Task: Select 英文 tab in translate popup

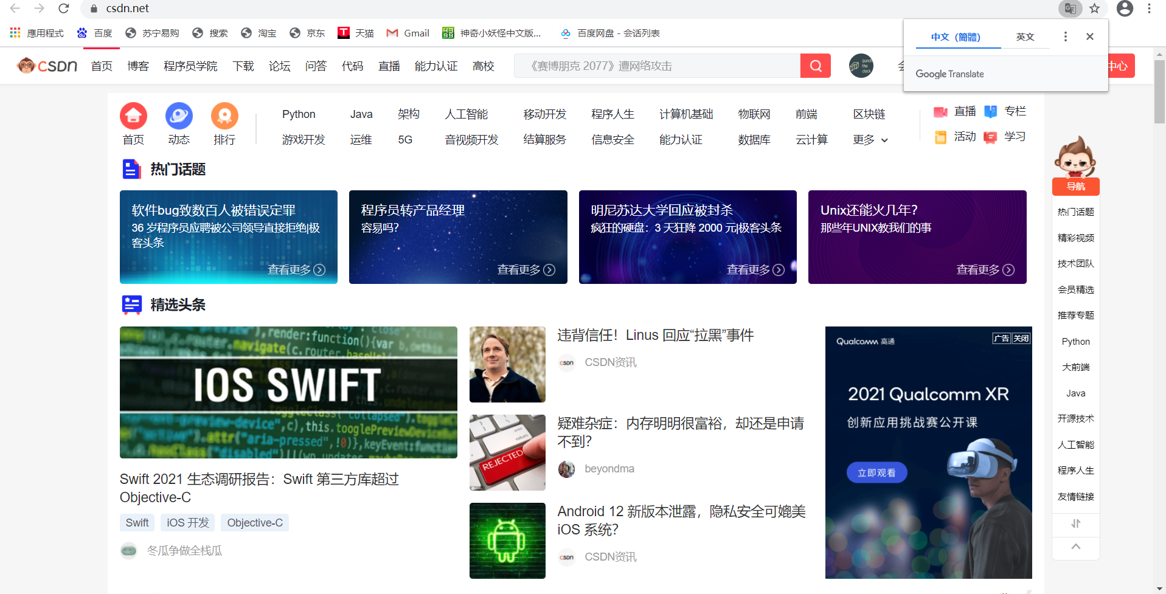Action: pyautogui.click(x=1025, y=37)
